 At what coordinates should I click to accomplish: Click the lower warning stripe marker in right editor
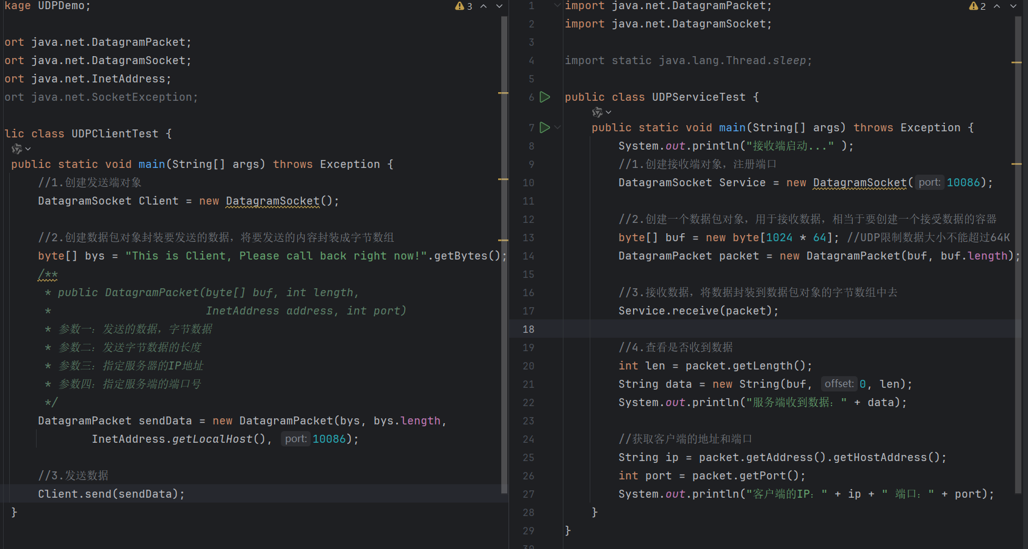click(1016, 164)
